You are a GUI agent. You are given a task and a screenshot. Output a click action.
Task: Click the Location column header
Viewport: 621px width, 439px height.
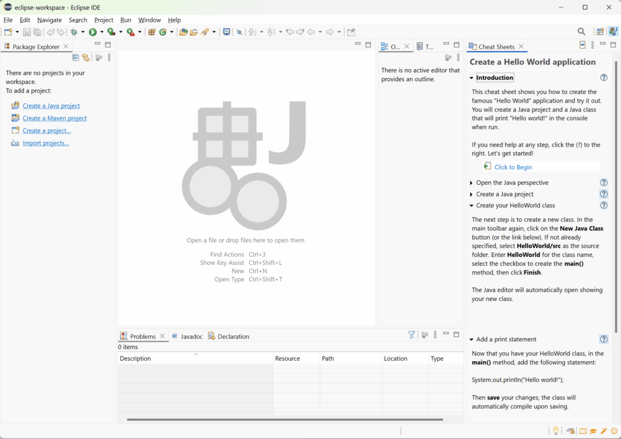406,358
